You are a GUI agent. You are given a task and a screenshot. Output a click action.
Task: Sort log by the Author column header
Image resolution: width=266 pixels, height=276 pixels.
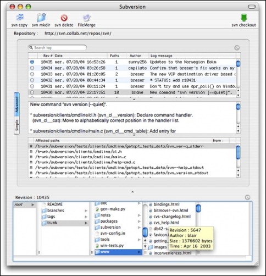coord(138,56)
